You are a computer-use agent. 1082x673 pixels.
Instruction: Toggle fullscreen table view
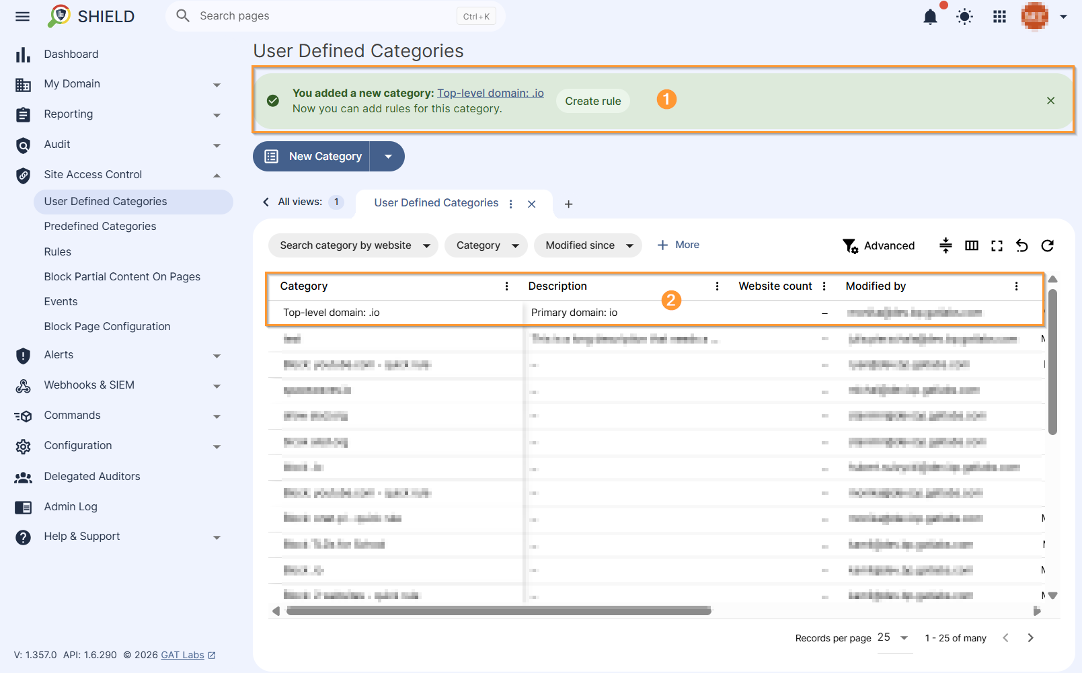(x=997, y=246)
